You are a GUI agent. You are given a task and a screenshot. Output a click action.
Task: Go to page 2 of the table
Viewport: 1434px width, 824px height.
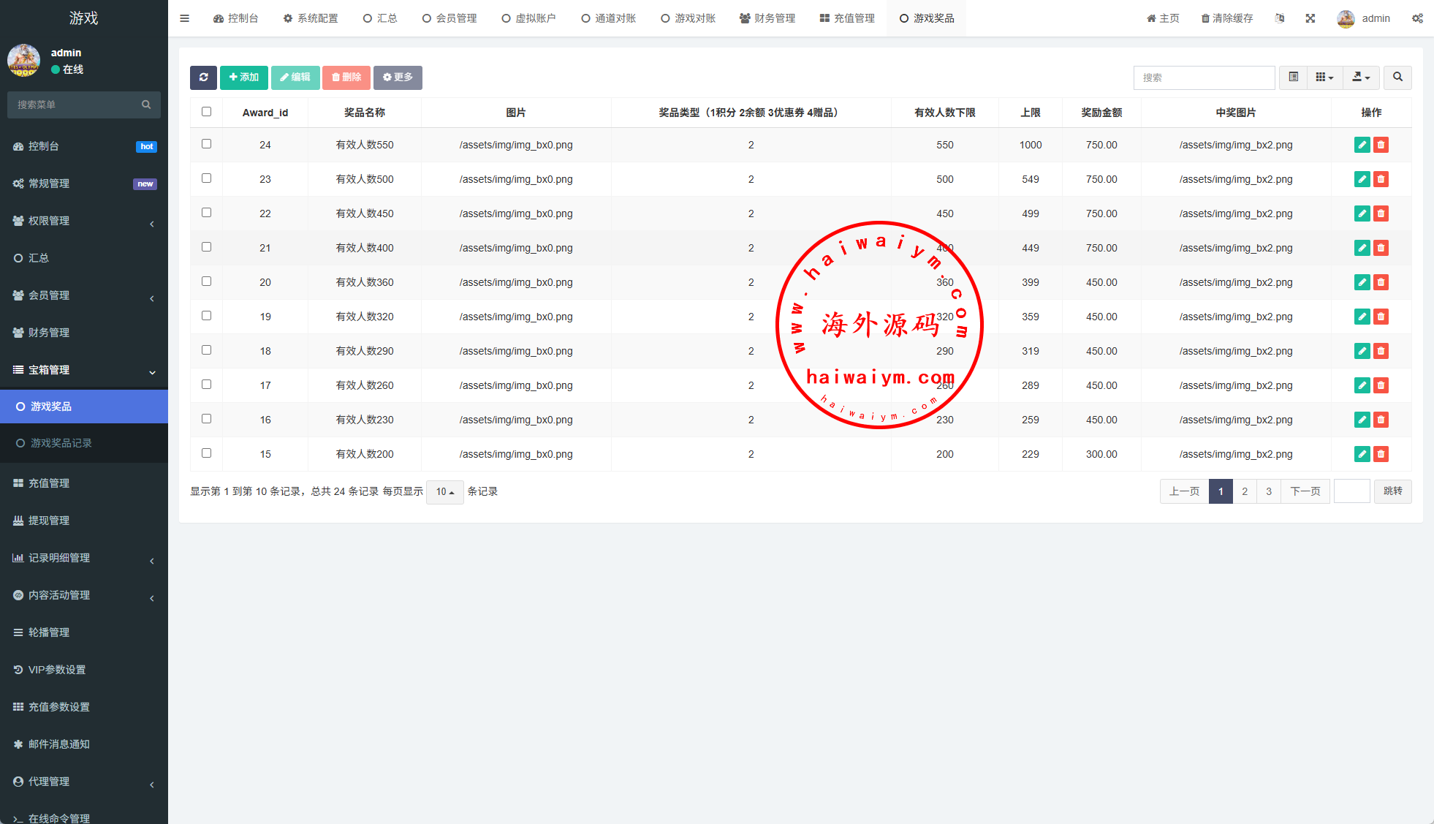pos(1245,491)
